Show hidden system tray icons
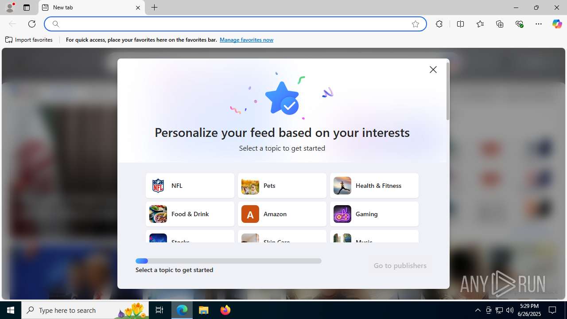 pyautogui.click(x=478, y=310)
